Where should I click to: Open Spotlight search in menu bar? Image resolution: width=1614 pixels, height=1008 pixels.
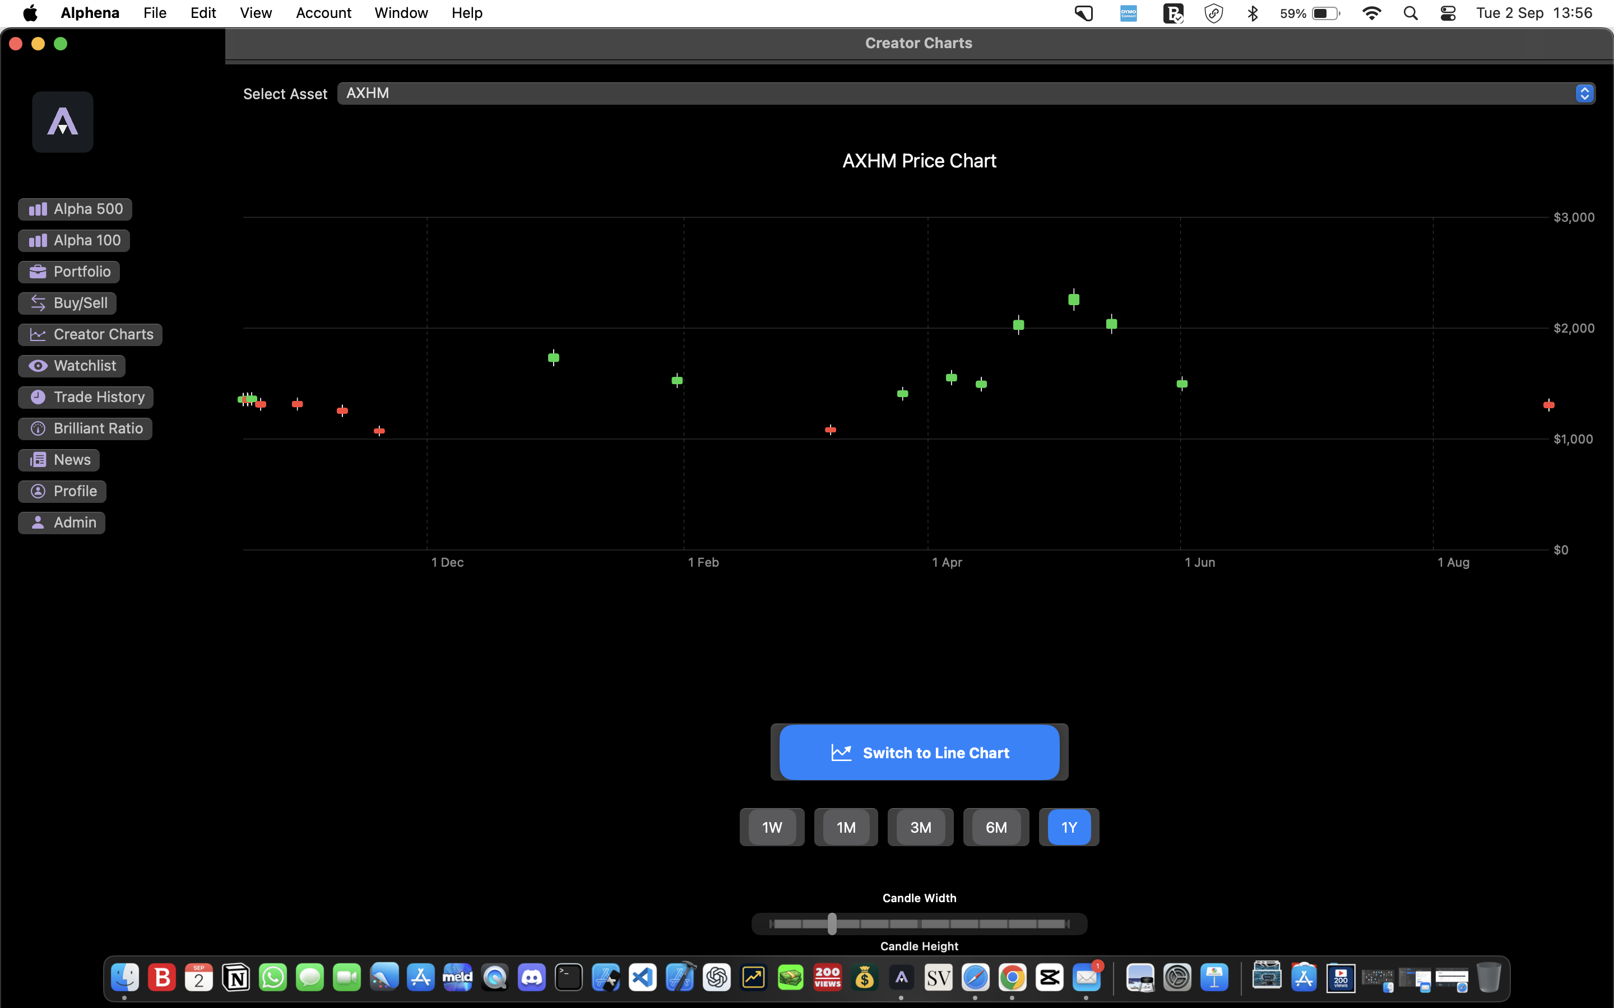click(1410, 13)
